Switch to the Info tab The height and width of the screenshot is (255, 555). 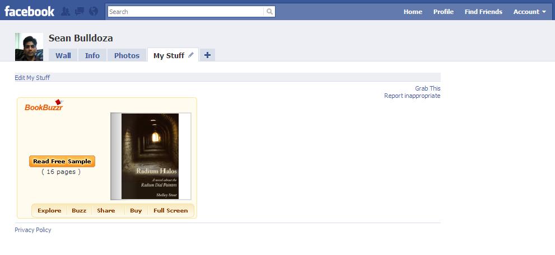point(92,55)
